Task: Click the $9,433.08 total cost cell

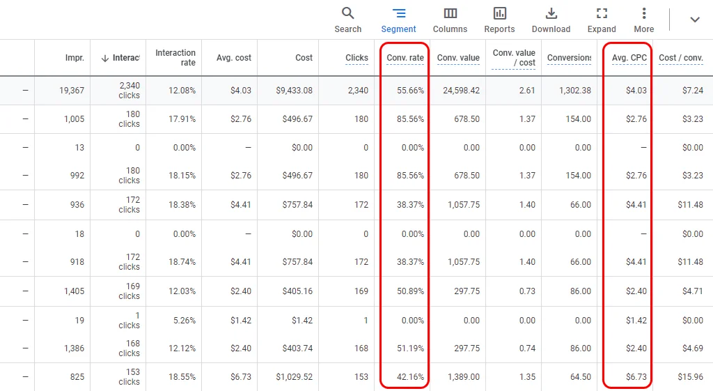Action: pyautogui.click(x=294, y=91)
